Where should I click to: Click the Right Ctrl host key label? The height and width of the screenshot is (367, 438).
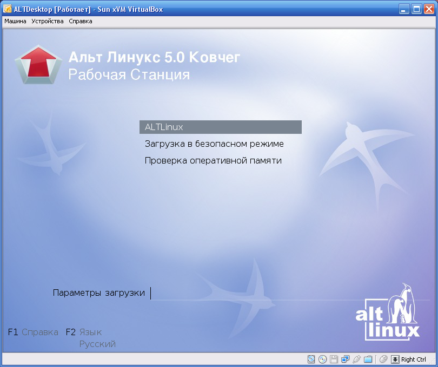pos(414,359)
